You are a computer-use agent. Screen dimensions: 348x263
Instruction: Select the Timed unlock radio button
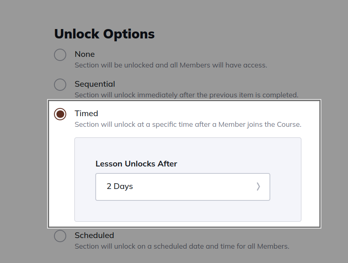pyautogui.click(x=60, y=115)
